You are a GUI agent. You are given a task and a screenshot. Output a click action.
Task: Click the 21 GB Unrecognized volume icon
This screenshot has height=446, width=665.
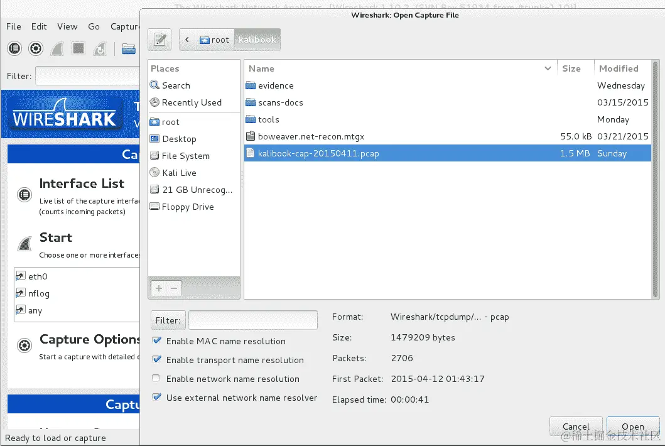(x=155, y=190)
